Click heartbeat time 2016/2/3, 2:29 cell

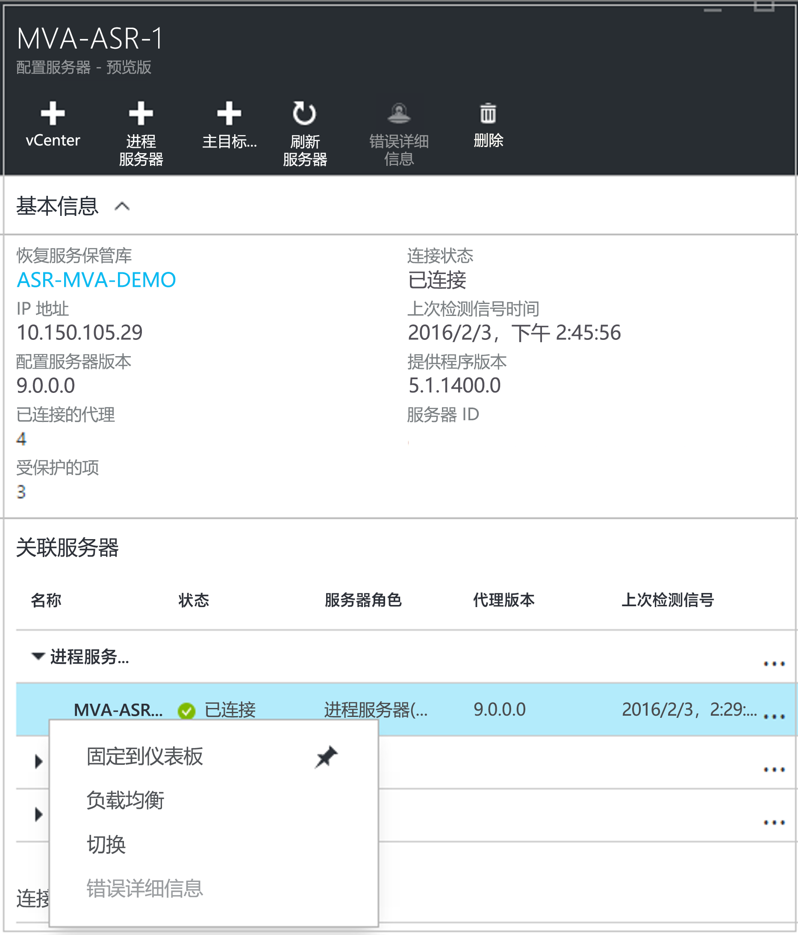click(x=689, y=709)
